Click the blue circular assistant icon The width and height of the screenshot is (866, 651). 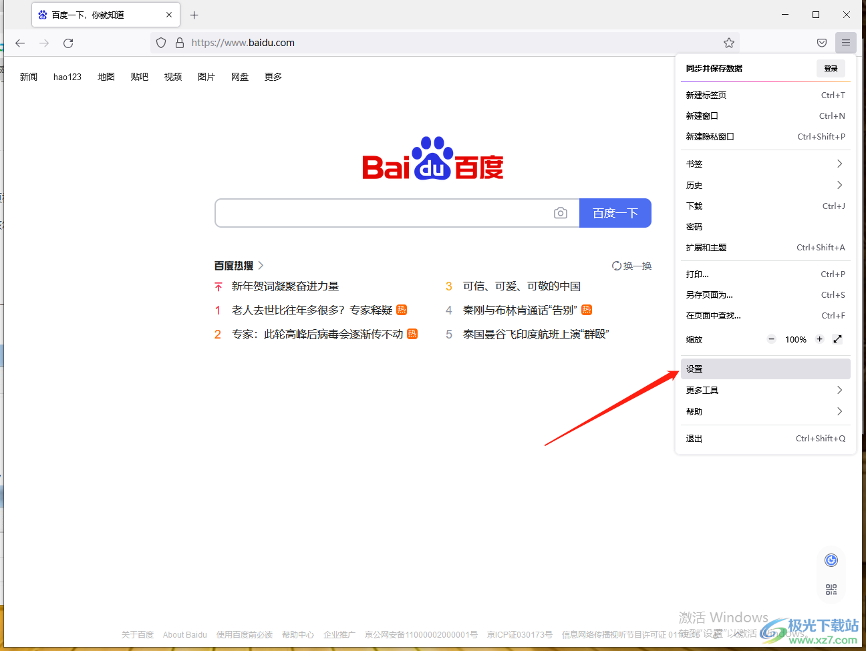[831, 560]
